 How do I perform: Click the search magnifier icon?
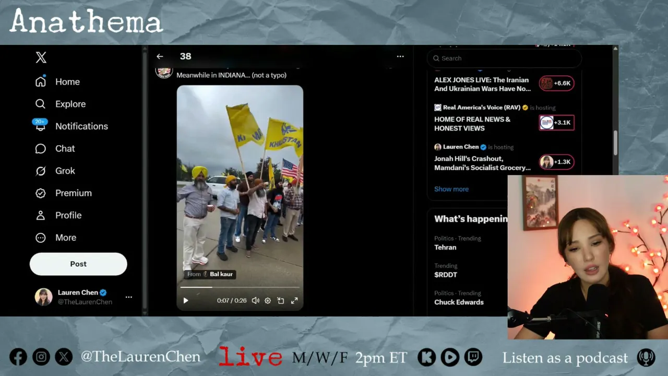(436, 58)
